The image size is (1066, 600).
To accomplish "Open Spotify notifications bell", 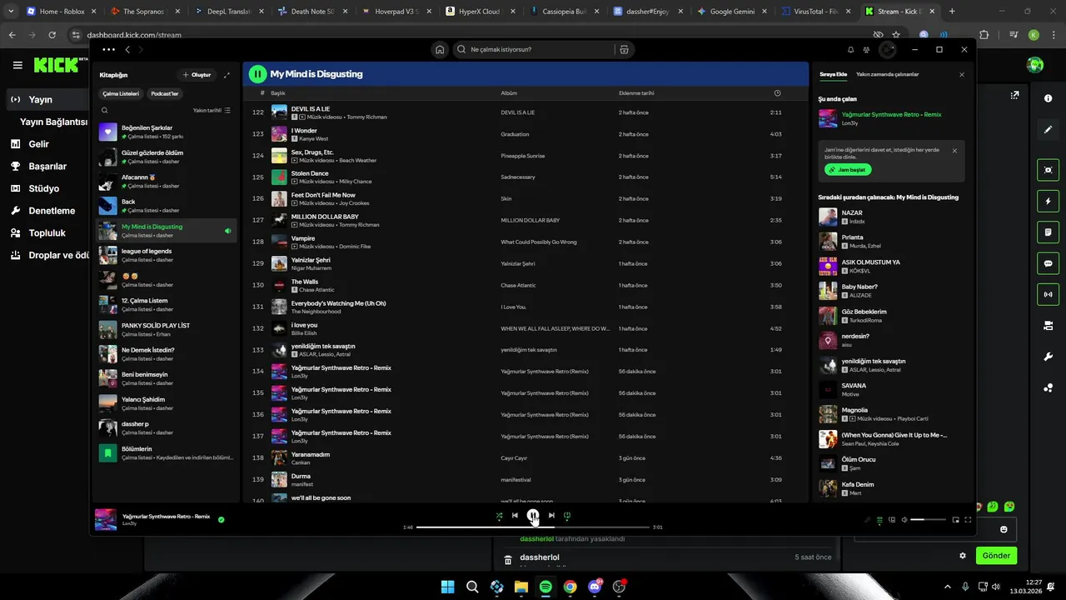I will pyautogui.click(x=850, y=49).
